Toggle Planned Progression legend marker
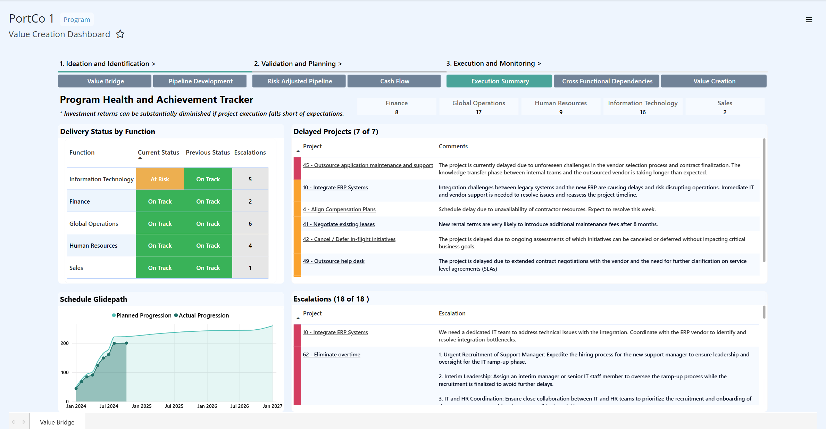The image size is (826, 429). 114,315
